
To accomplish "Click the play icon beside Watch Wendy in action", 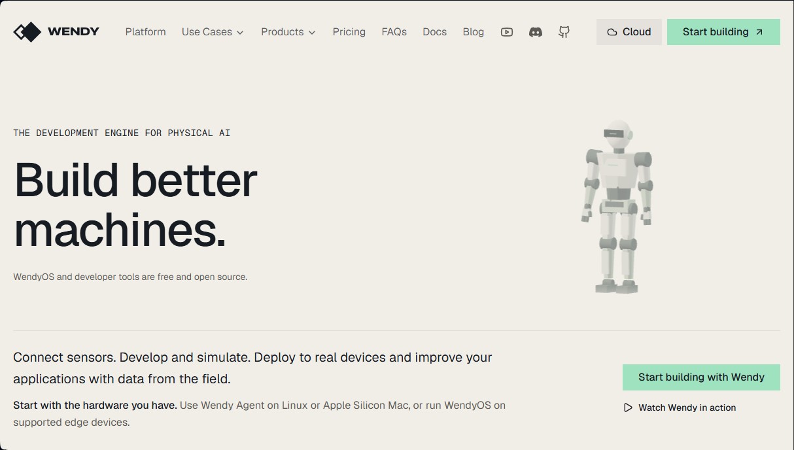I will tap(628, 407).
